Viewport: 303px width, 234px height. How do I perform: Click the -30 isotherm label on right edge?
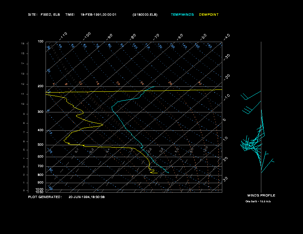tap(226, 57)
